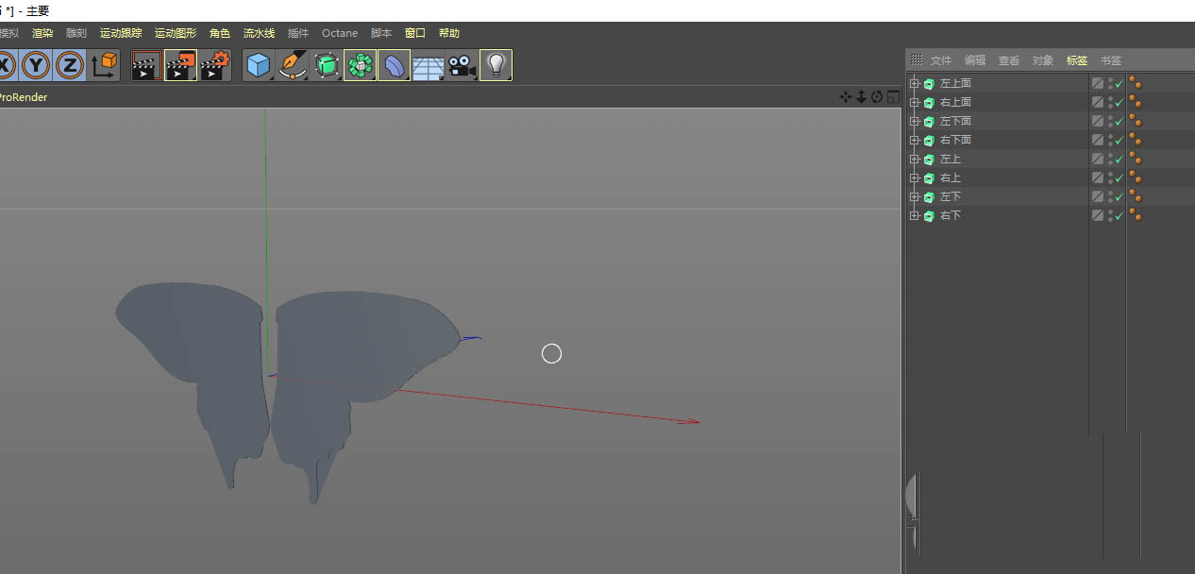Expand the 右下面 object tree
Image resolution: width=1195 pixels, height=574 pixels.
click(914, 140)
